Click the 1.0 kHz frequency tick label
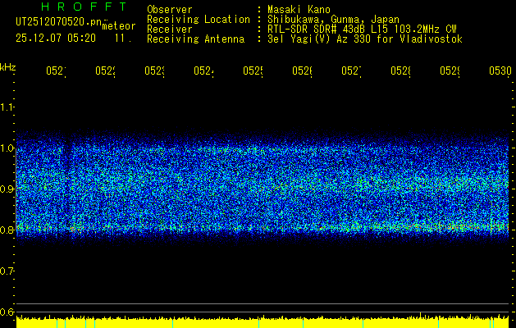The width and height of the screenshot is (516, 328). click(7, 148)
